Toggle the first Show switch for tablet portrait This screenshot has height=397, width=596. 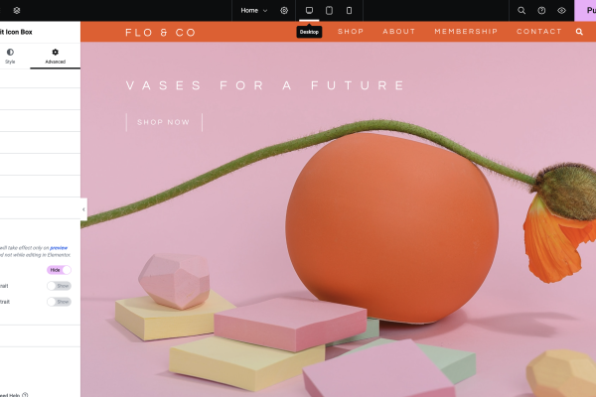pos(59,286)
